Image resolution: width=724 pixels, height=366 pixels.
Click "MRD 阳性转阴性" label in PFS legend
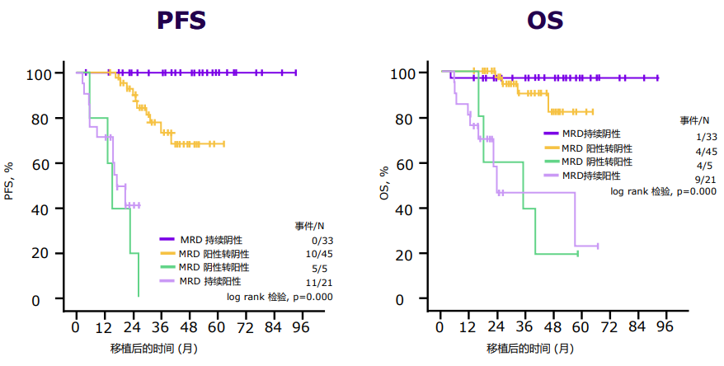[x=214, y=254]
